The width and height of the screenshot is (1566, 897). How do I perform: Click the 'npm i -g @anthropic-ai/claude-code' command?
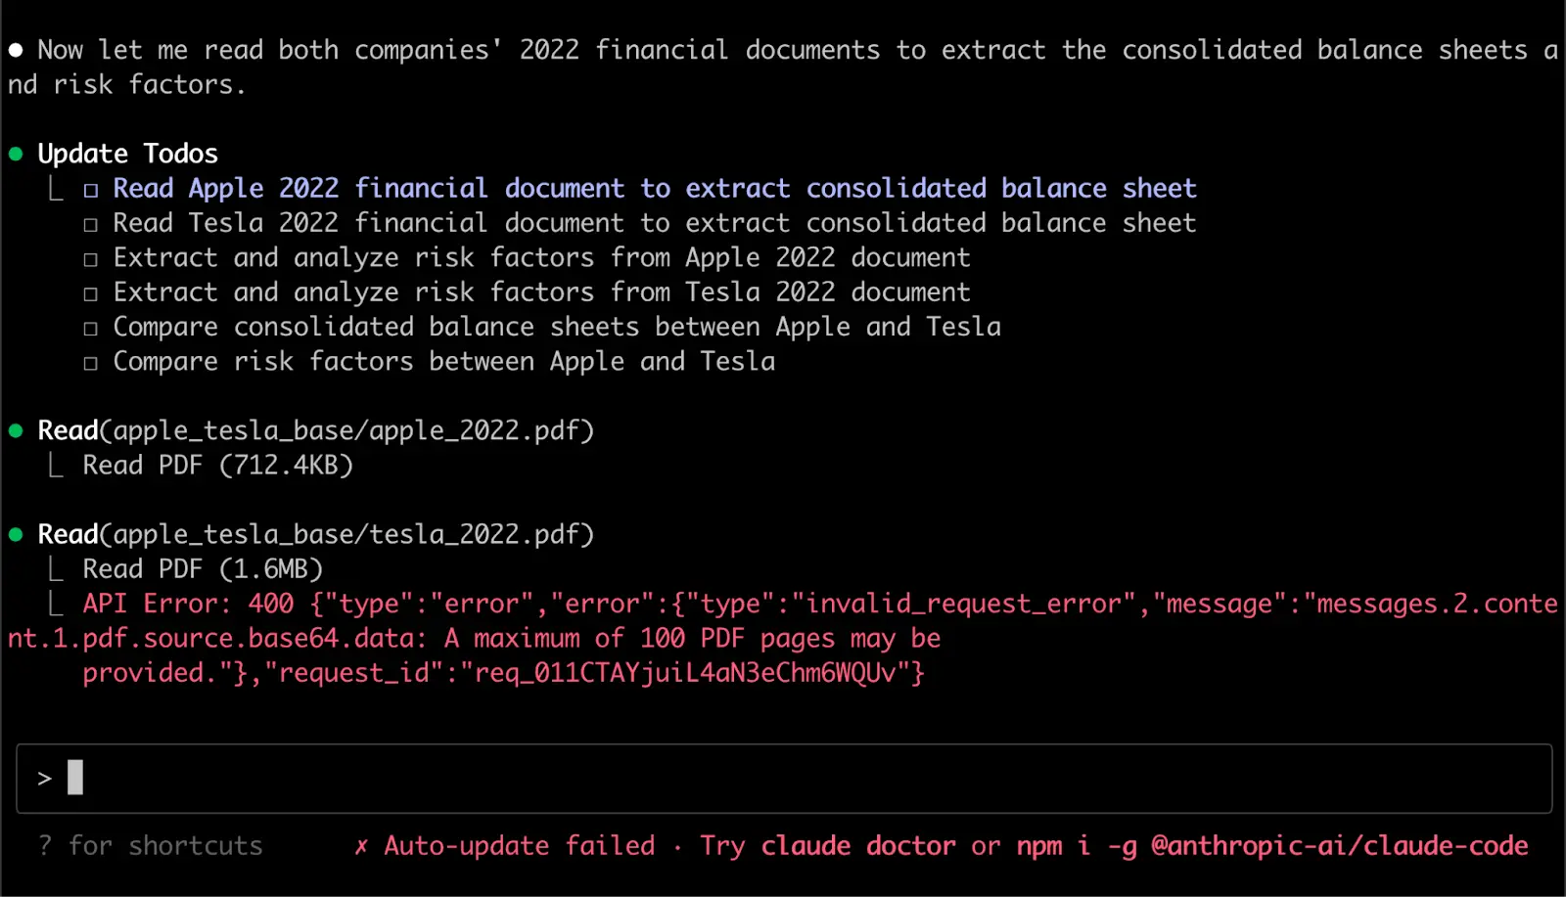click(1271, 846)
